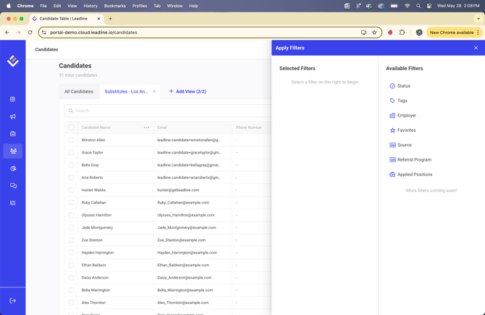Toggle the select-all checkbox in table header
Screen dimensions: 485x315
[71, 127]
